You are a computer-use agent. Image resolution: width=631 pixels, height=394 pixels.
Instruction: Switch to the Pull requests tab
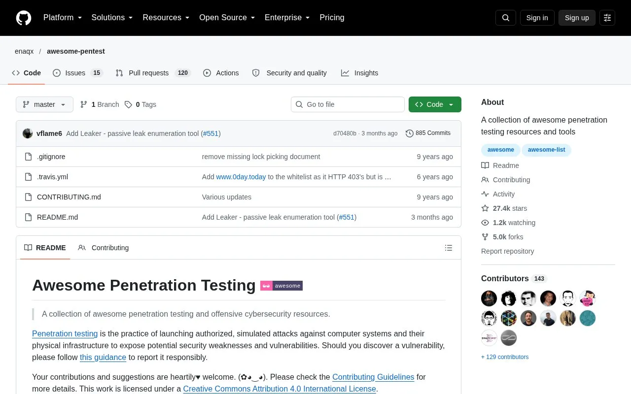click(153, 73)
